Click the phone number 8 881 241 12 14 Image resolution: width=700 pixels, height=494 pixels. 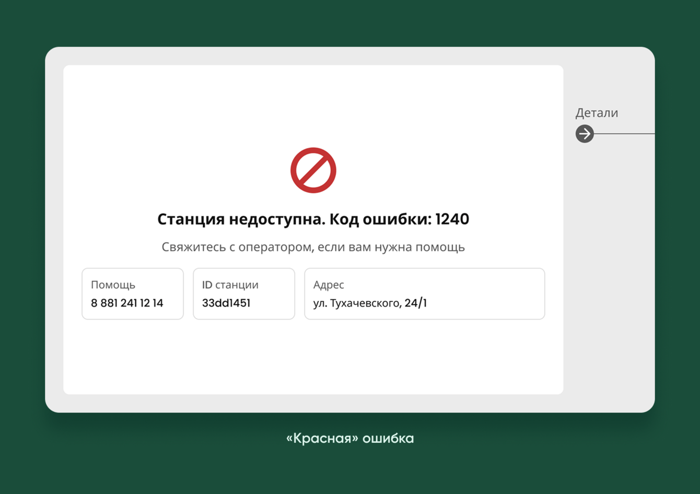click(127, 303)
